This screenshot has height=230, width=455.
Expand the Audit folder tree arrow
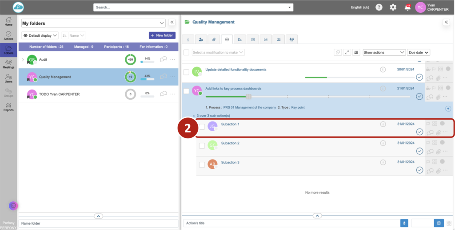point(23,59)
